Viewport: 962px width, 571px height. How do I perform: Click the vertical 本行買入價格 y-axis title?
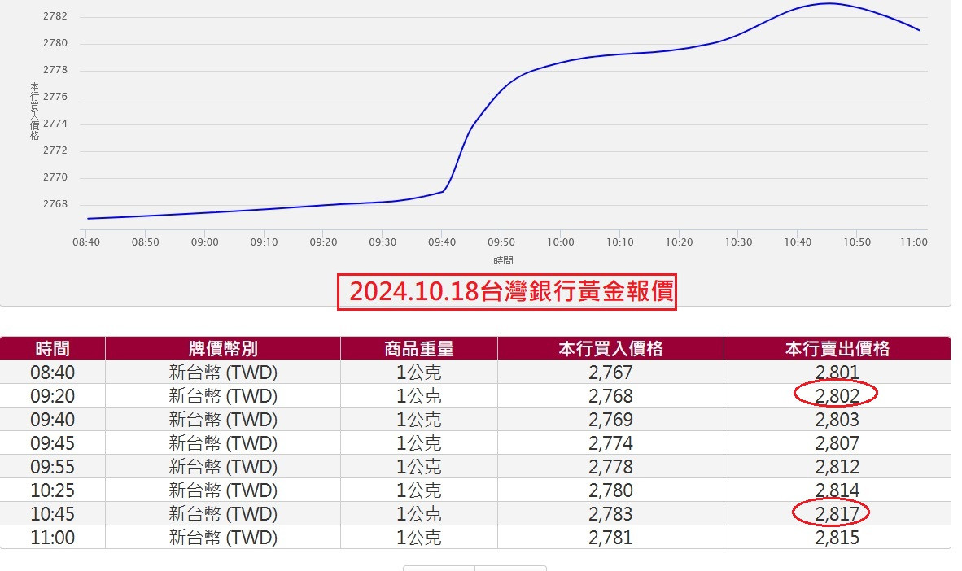coord(34,111)
